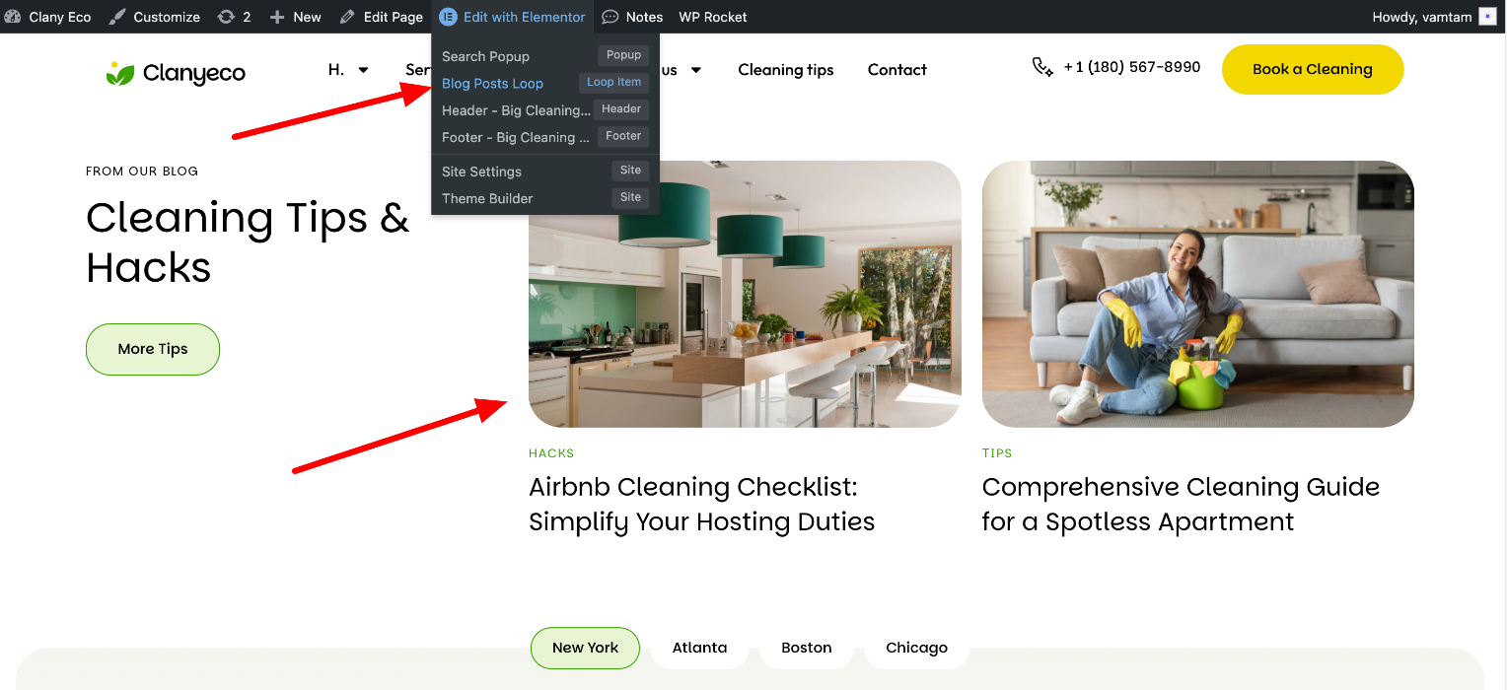Choose Blog Posts Loop template

(x=492, y=83)
